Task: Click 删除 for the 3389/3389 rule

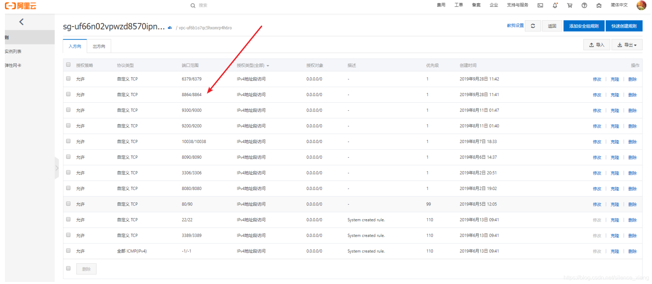Action: click(632, 236)
